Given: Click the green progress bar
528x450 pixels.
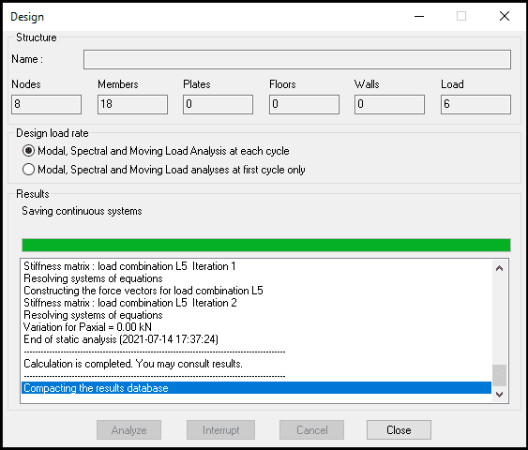Looking at the screenshot, I should (266, 245).
